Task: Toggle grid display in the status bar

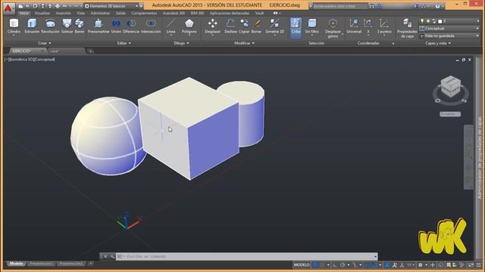Action: coord(315,265)
